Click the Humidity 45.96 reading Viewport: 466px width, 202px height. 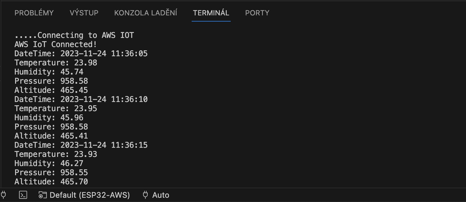point(49,118)
